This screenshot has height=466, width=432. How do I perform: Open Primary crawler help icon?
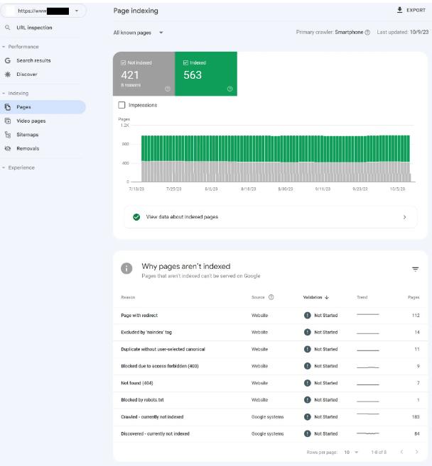point(367,32)
